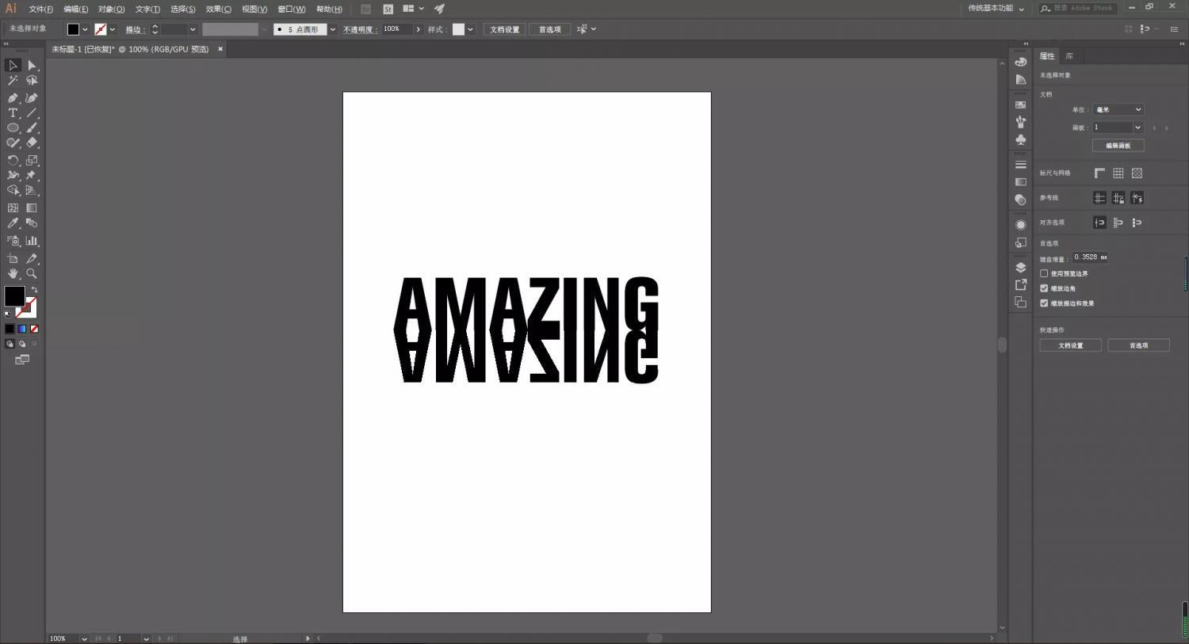1189x644 pixels.
Task: Click the 编辑画板 button
Action: [1118, 146]
